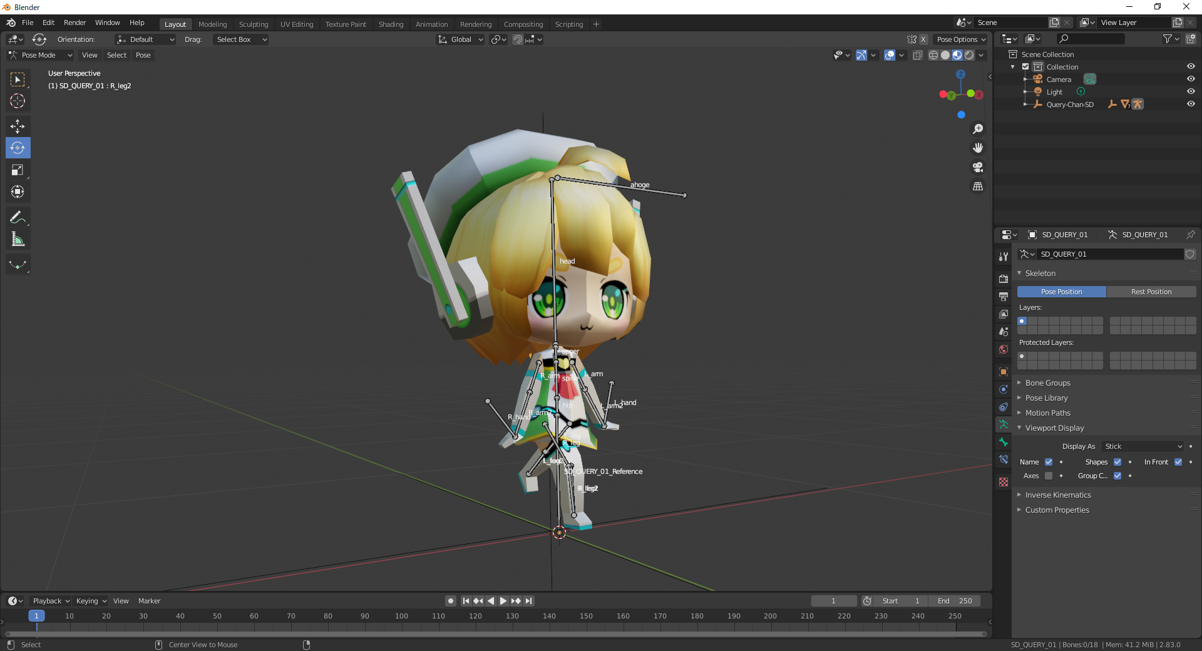1202x651 pixels.
Task: Select the Select Box tool
Action: [x=18, y=79]
